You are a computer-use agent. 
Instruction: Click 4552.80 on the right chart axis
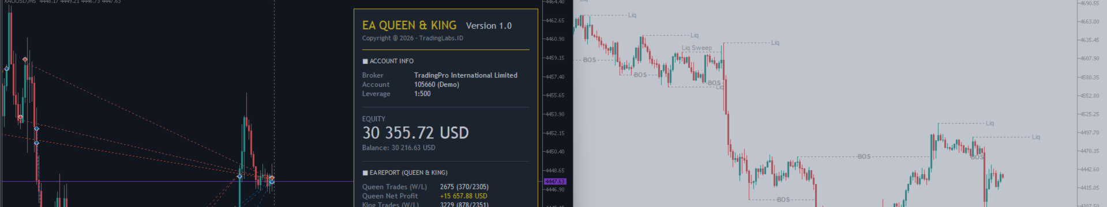tap(1089, 96)
